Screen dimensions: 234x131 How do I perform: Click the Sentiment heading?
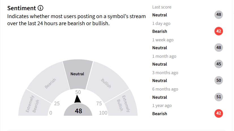pos(22,8)
